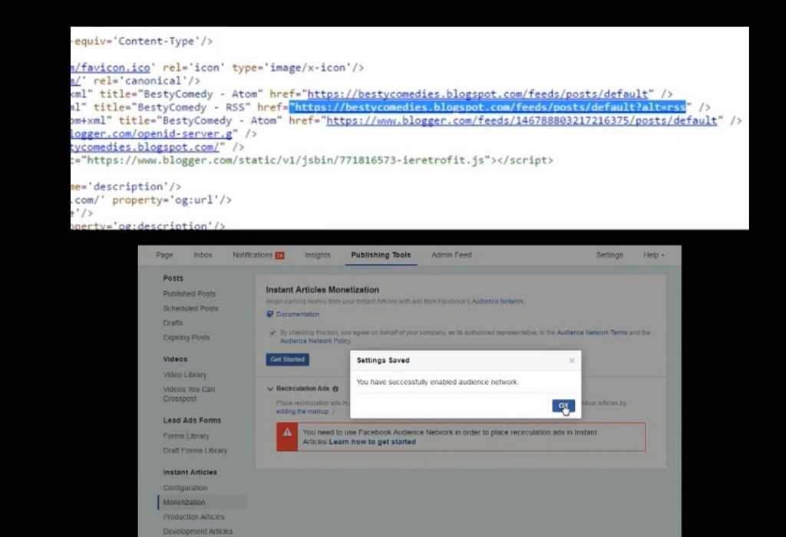Open the Audience Network Policy link
This screenshot has width=786, height=537.
click(x=315, y=341)
